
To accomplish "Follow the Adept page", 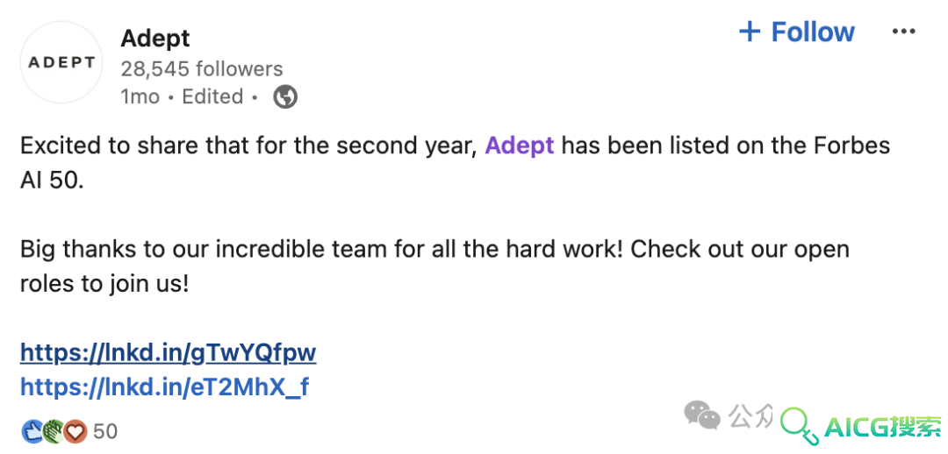I will pyautogui.click(x=797, y=32).
